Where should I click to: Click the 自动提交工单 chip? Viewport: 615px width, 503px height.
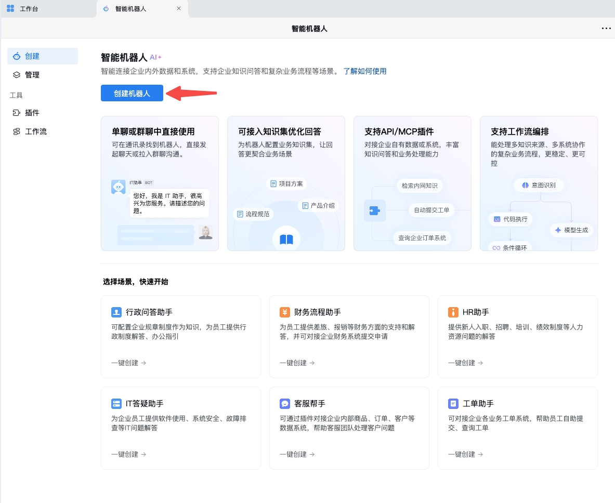[x=431, y=210]
